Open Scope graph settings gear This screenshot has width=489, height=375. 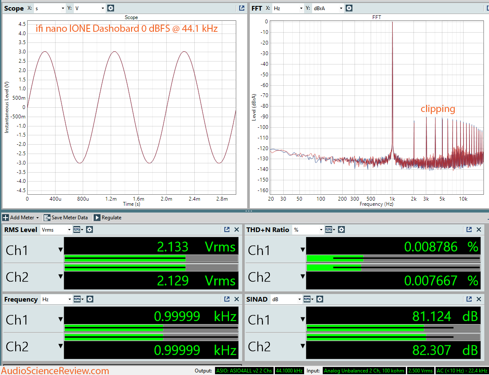[110, 8]
